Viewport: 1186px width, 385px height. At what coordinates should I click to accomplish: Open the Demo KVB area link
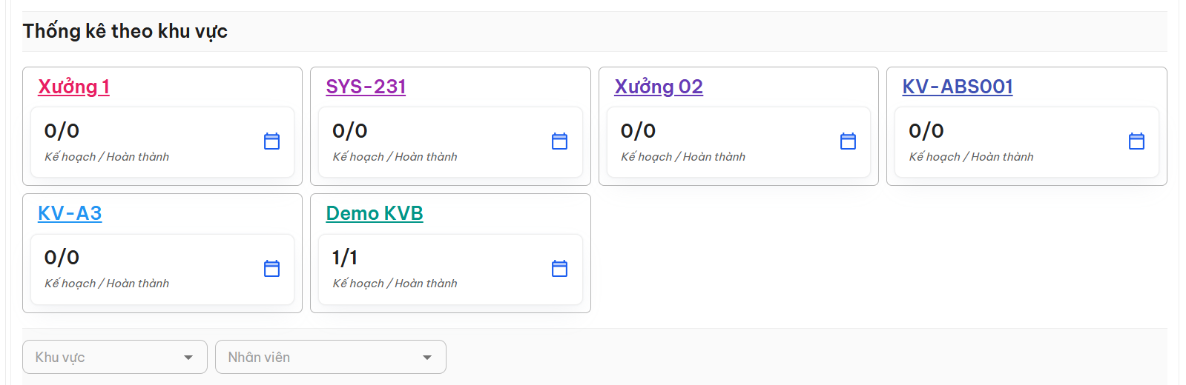pos(375,213)
